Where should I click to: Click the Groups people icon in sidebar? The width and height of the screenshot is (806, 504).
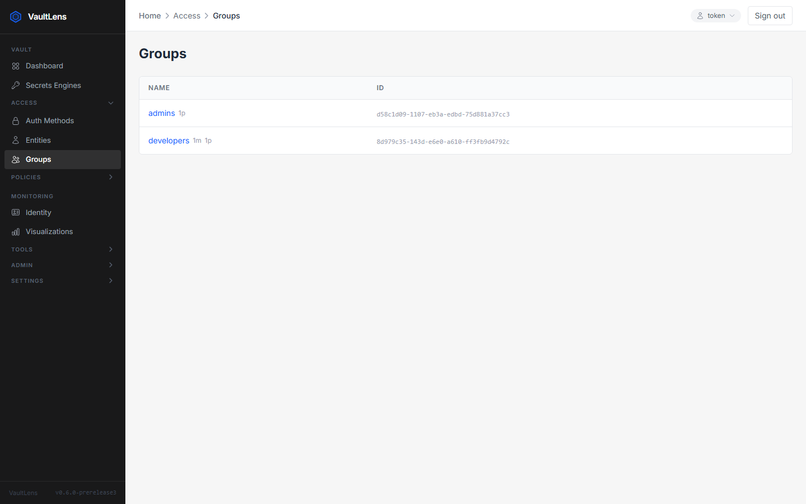pyautogui.click(x=16, y=160)
